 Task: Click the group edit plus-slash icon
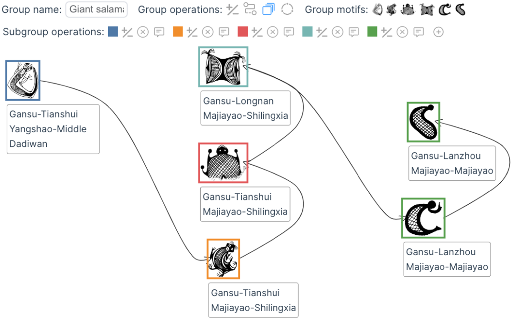(x=233, y=10)
